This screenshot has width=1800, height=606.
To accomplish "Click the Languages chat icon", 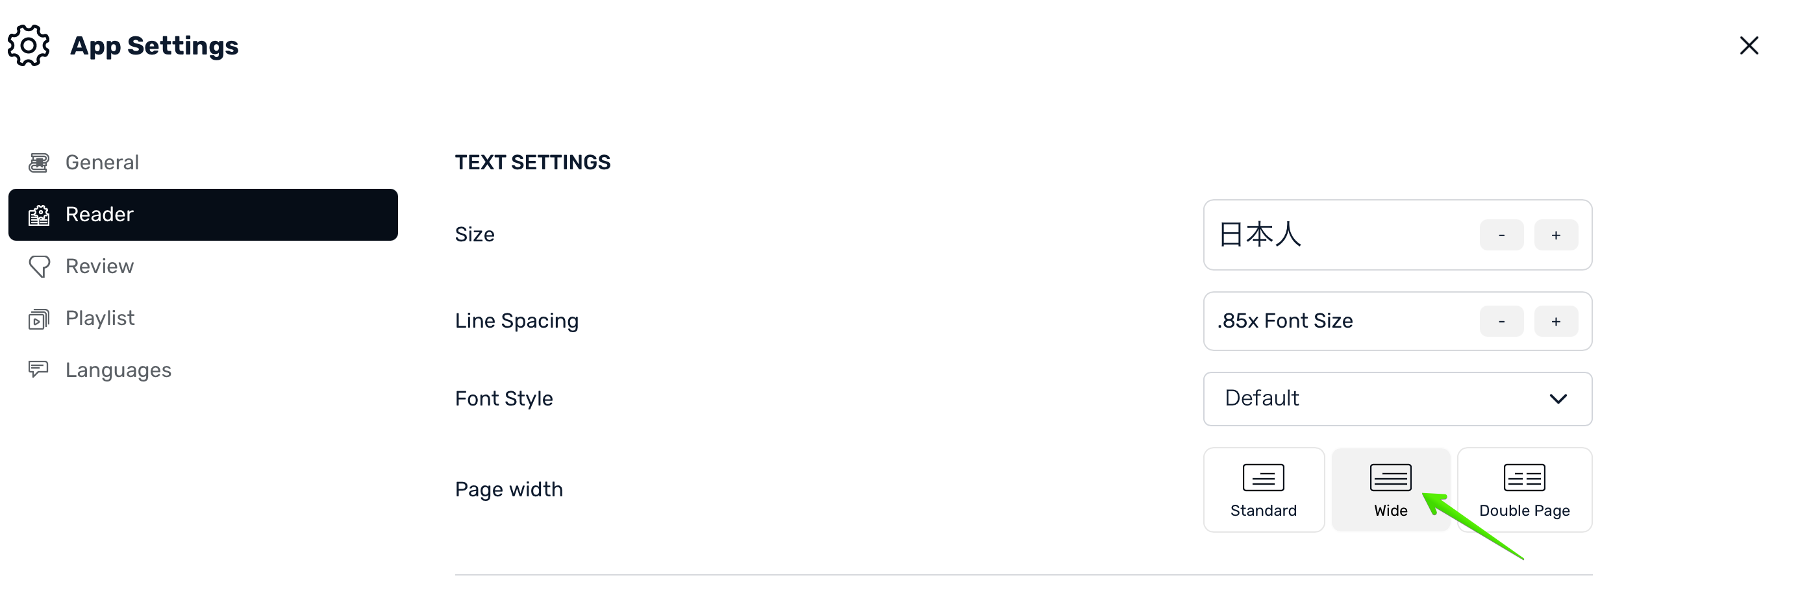I will point(39,369).
